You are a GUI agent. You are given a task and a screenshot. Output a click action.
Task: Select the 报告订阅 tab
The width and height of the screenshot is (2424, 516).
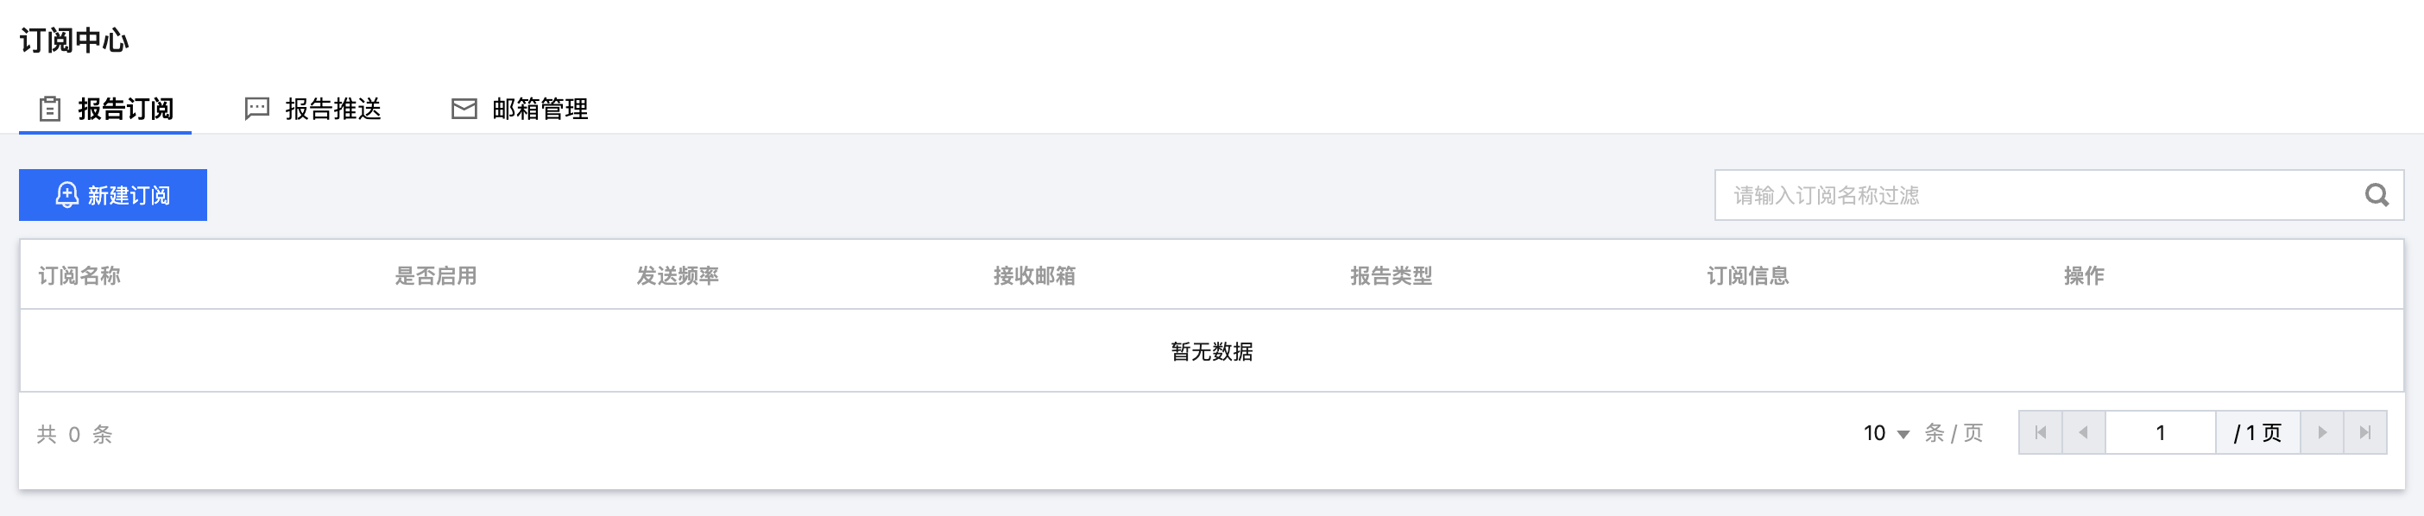(x=125, y=109)
